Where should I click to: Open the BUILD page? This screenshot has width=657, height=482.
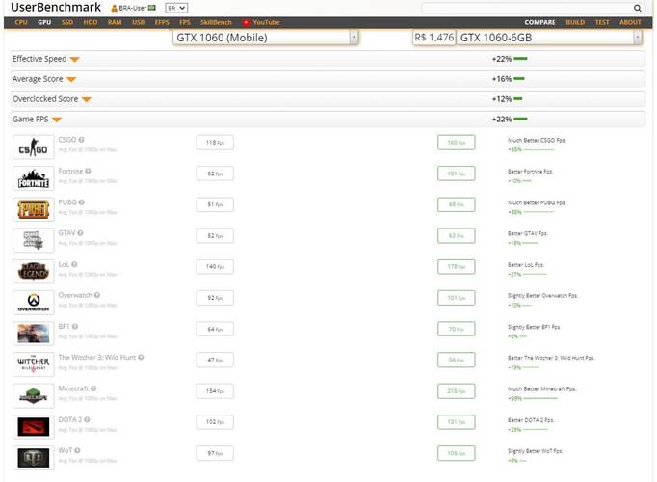point(575,22)
